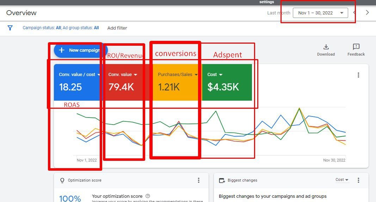Click the filter funnel icon
This screenshot has width=376, height=202.
(x=10, y=28)
